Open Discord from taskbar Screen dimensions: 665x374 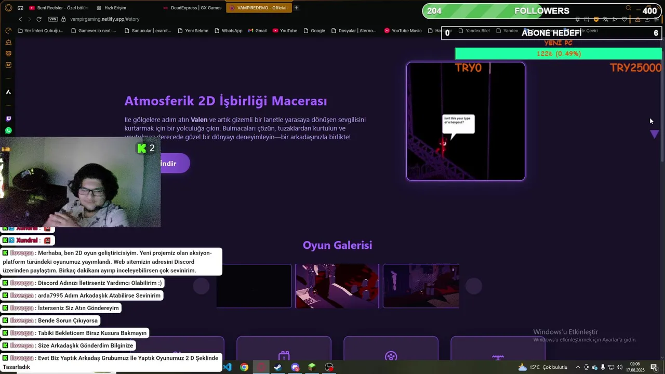coord(295,367)
